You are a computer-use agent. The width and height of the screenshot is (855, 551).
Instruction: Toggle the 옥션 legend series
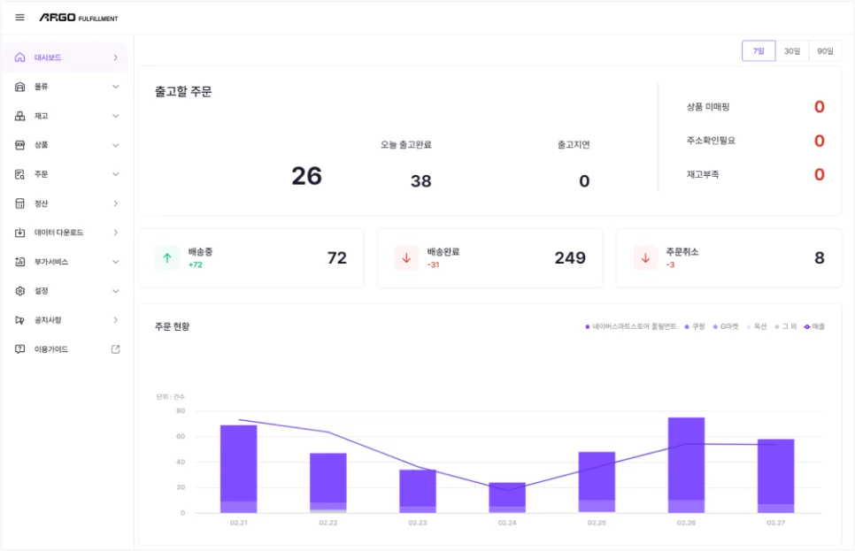(x=757, y=326)
